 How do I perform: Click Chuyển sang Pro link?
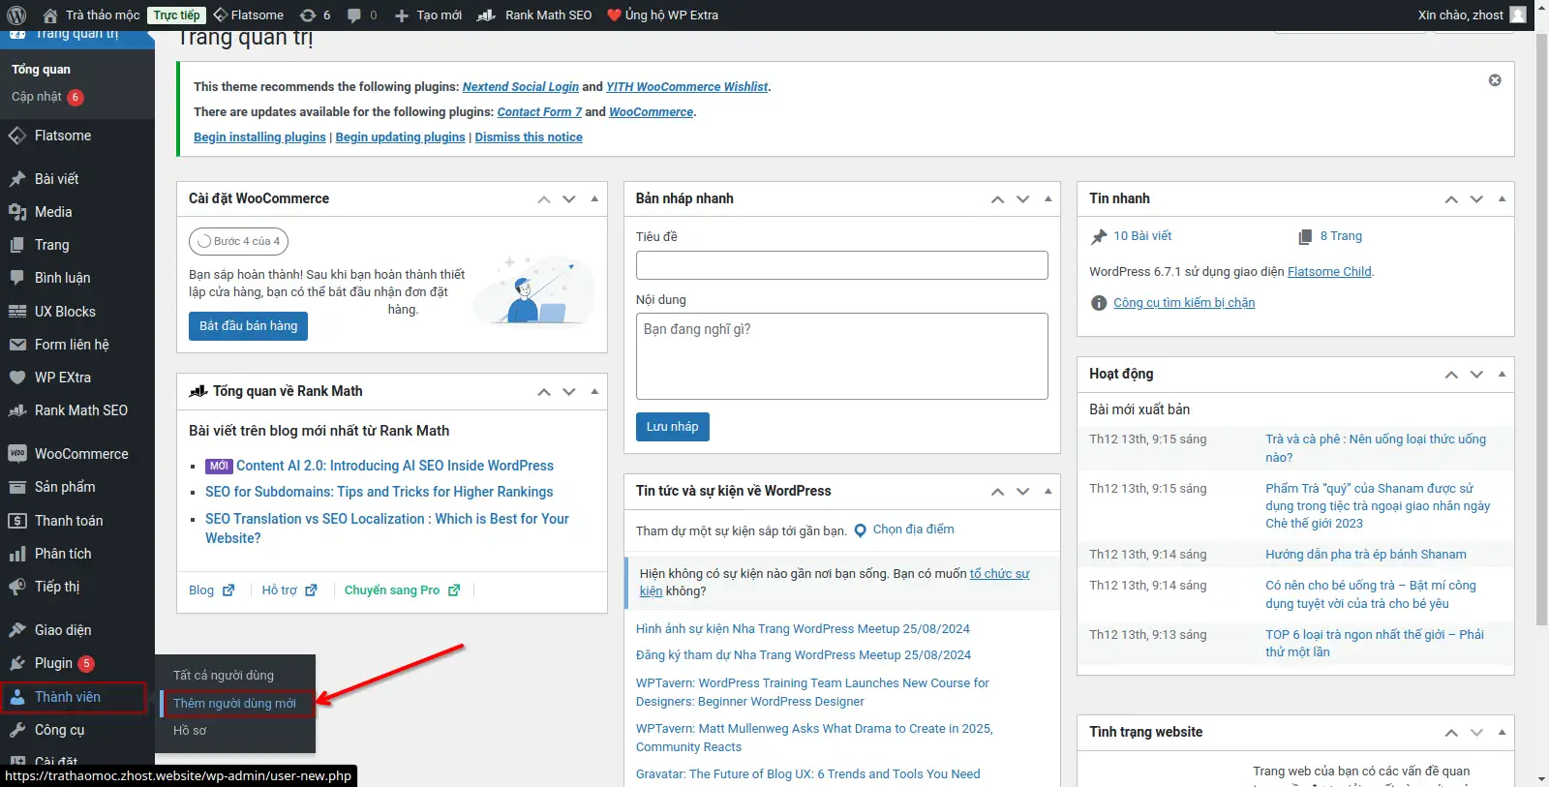(x=402, y=590)
